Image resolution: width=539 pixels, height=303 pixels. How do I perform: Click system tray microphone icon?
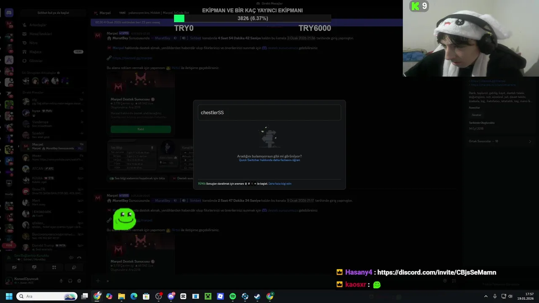tap(495, 296)
